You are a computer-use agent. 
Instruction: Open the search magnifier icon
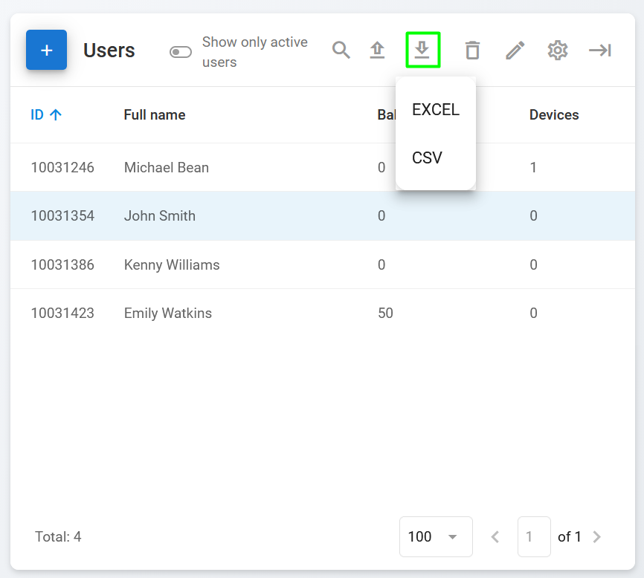point(341,51)
